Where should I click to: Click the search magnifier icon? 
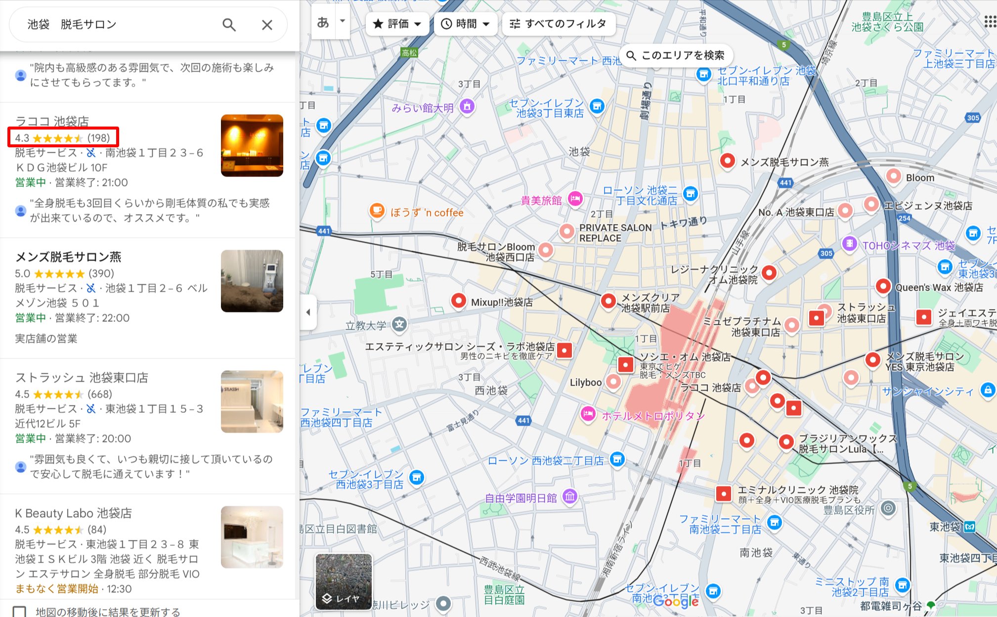click(x=229, y=25)
